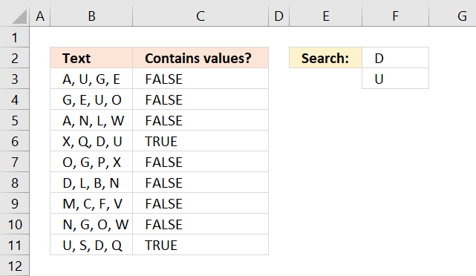Select cell with text 'A, U, G, E'
The width and height of the screenshot is (476, 276).
pos(91,79)
